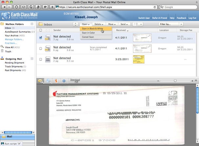Click the 1P password manager button
Screen dimensions: 199x146
(45, 7)
